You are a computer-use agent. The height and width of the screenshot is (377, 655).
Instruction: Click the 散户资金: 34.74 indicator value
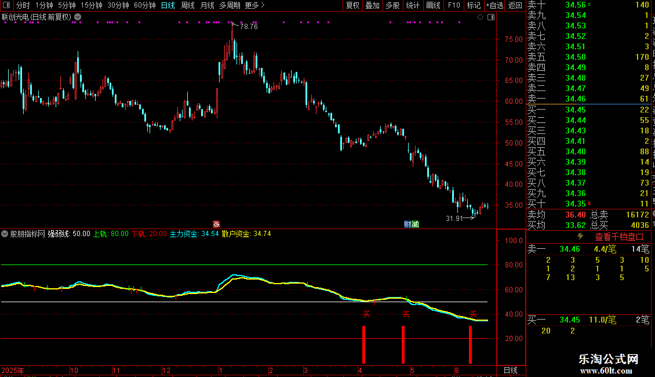[246, 234]
